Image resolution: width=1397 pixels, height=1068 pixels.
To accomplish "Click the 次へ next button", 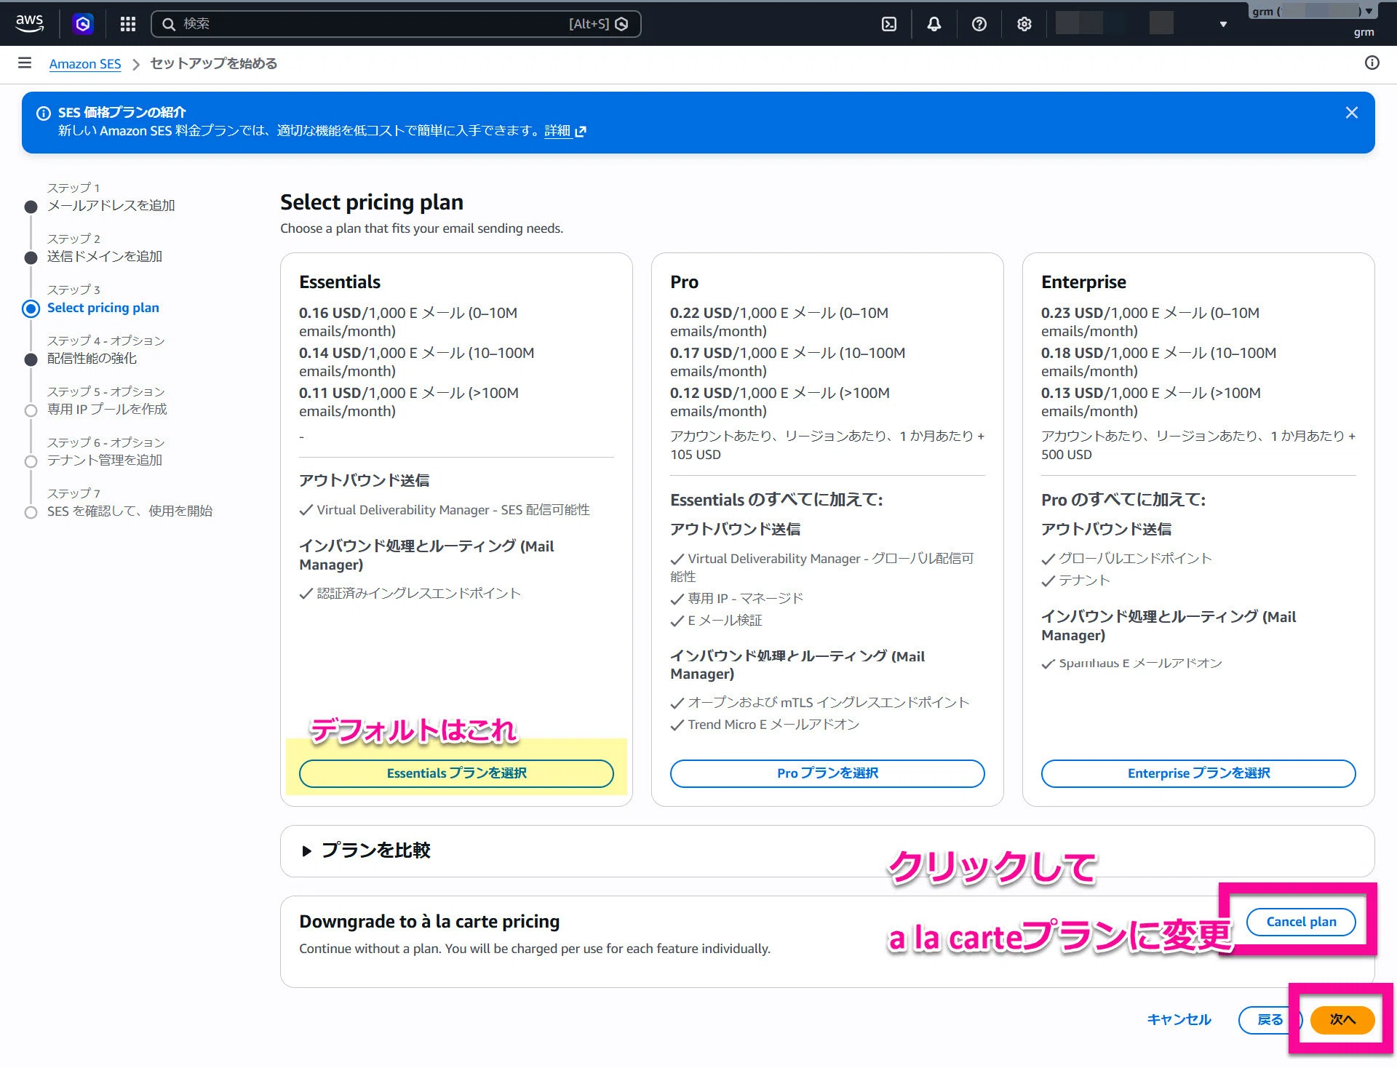I will (x=1342, y=1019).
